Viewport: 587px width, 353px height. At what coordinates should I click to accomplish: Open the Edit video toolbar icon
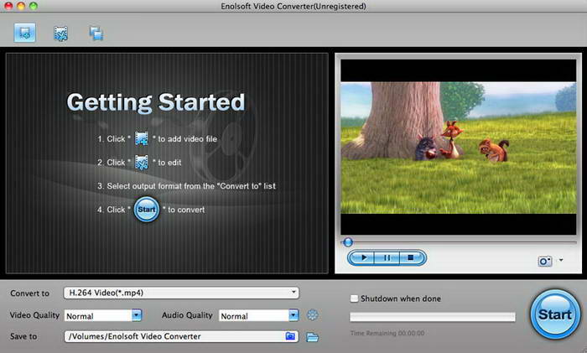pyautogui.click(x=60, y=34)
